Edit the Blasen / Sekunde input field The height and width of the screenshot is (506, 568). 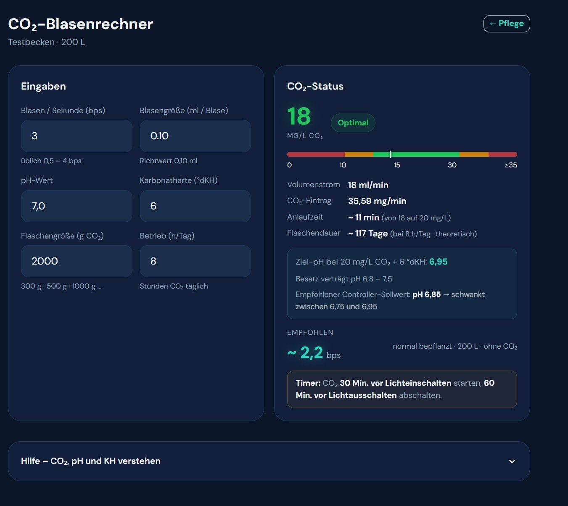click(x=77, y=136)
